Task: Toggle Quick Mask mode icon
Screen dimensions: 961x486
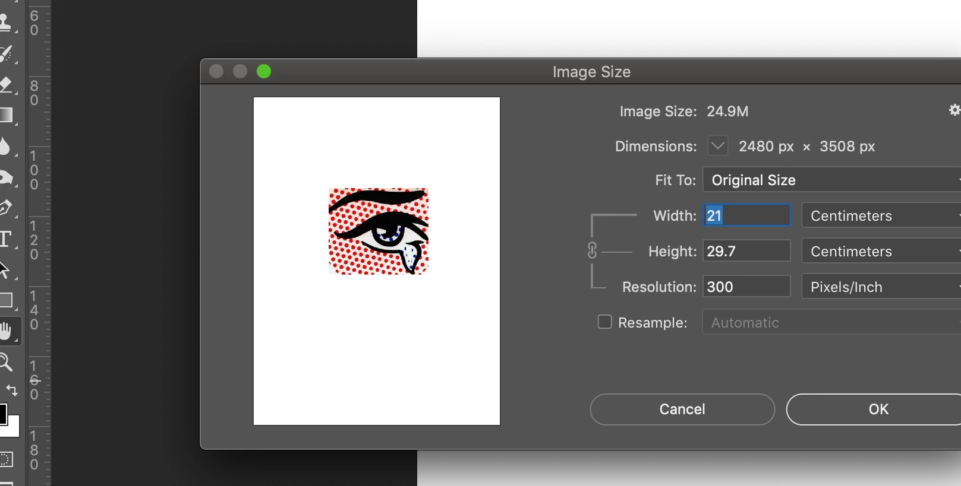Action: click(x=6, y=459)
